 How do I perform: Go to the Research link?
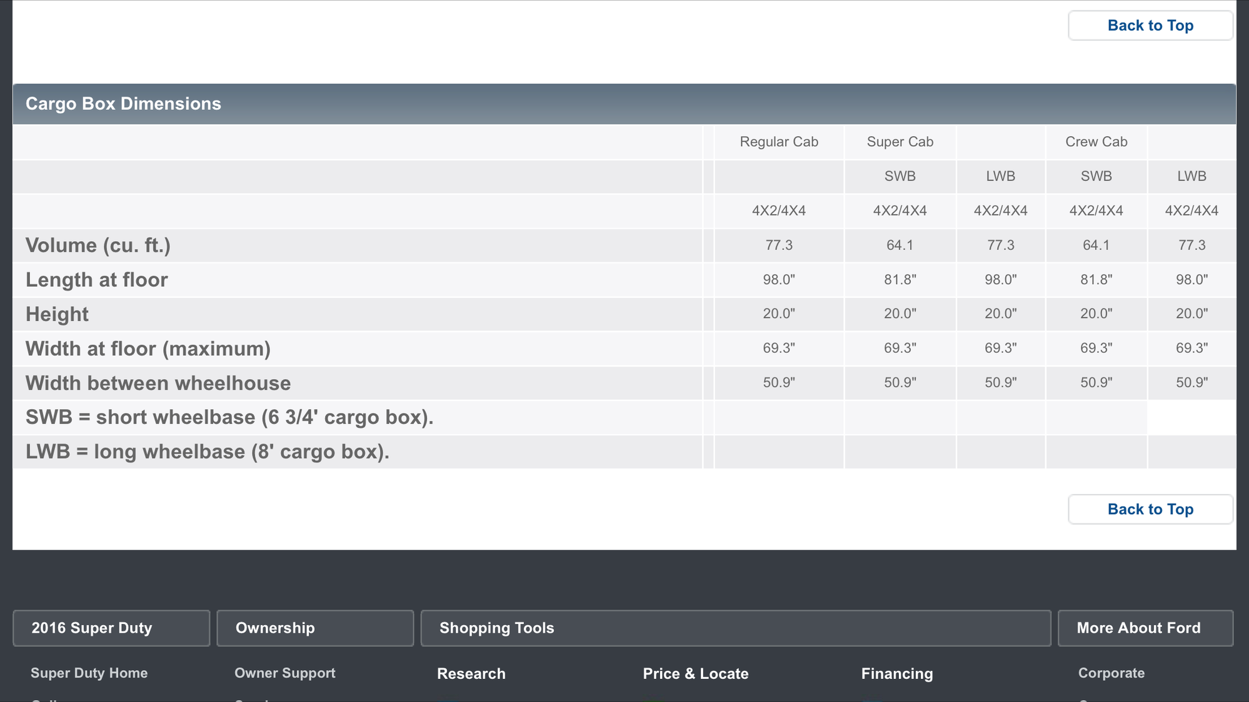pos(471,673)
